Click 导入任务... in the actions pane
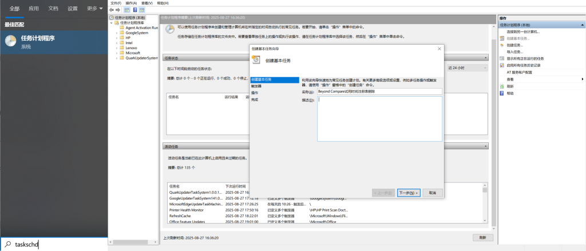 coord(514,52)
